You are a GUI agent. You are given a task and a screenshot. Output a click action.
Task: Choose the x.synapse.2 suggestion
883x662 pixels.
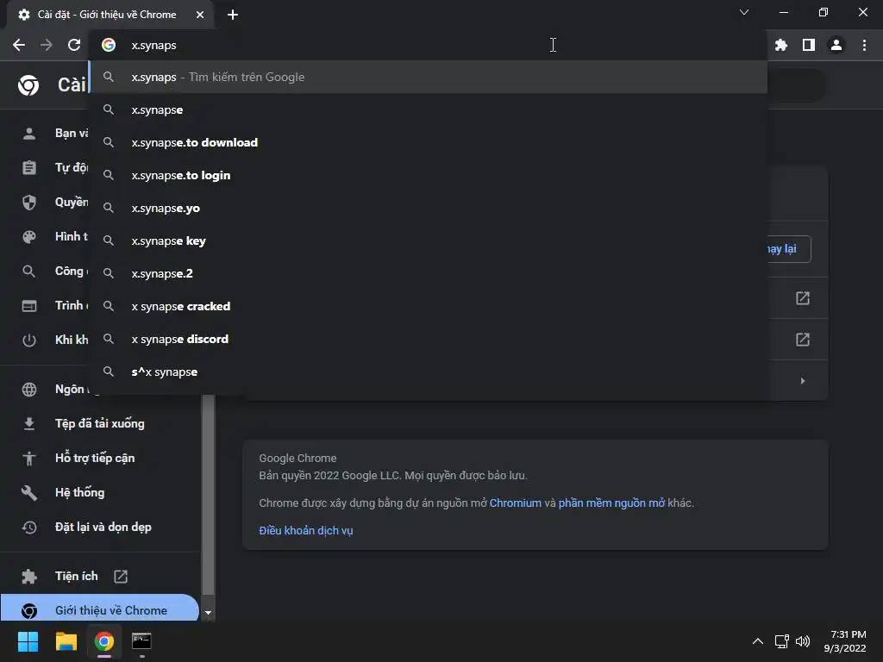coord(428,273)
